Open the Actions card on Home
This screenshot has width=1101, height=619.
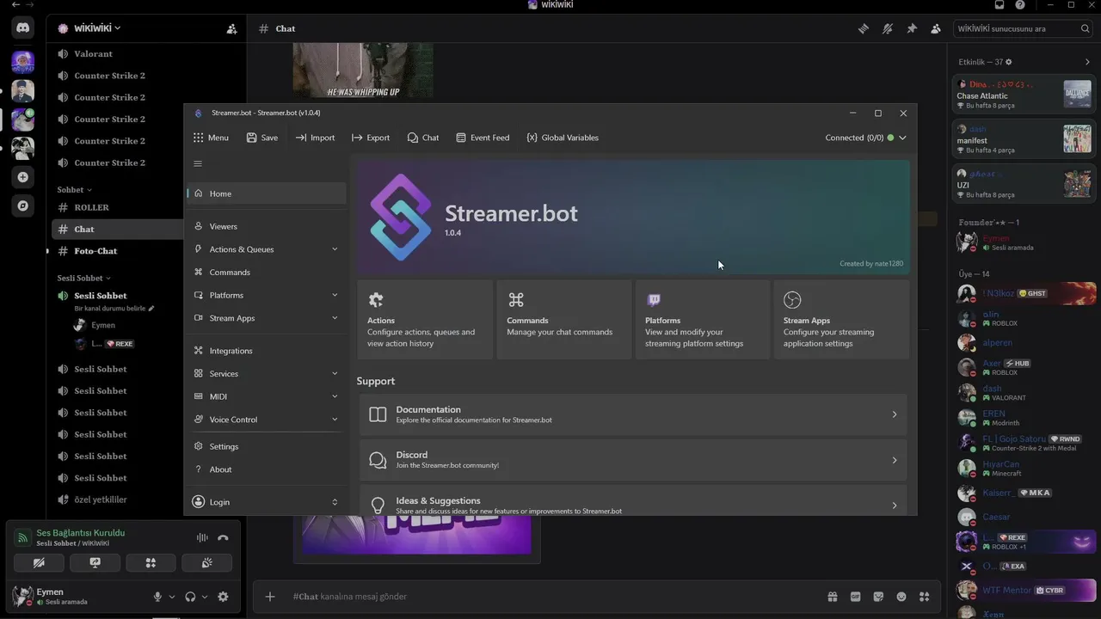425,320
